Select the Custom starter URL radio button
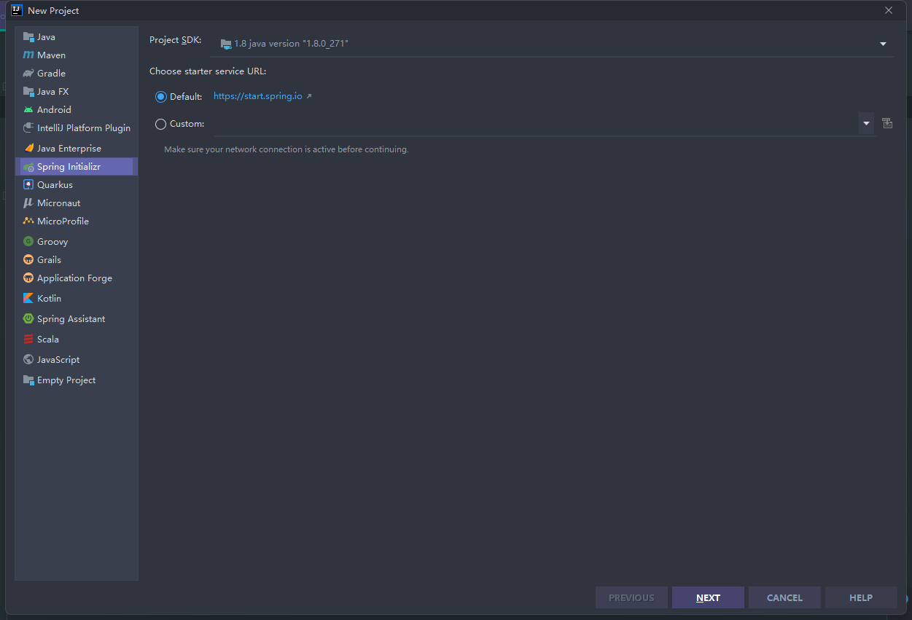 pyautogui.click(x=160, y=124)
